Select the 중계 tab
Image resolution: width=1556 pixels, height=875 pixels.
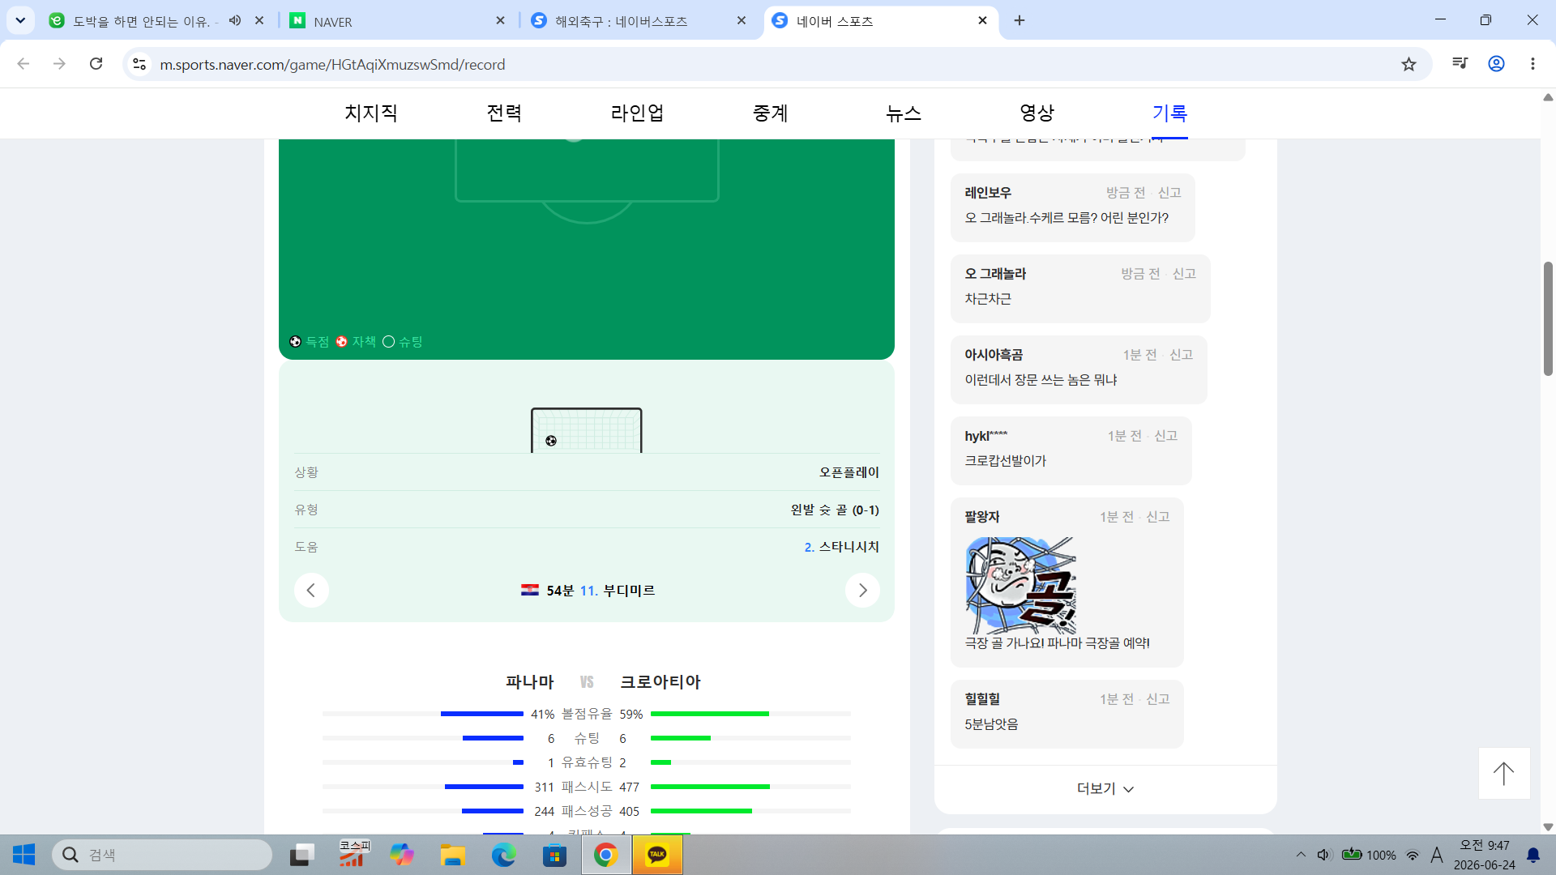click(x=771, y=113)
